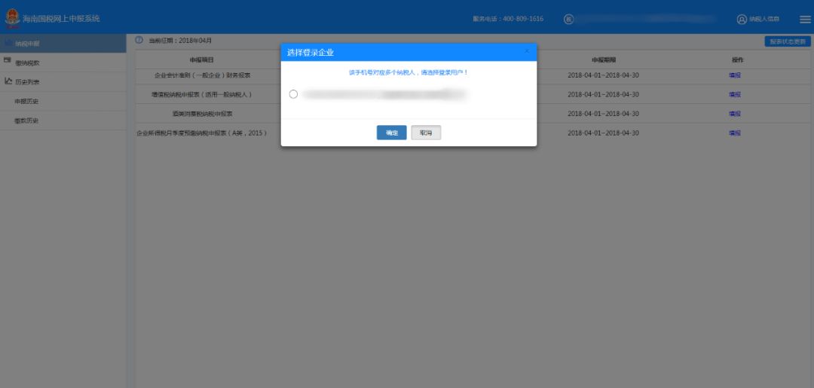Click 填报 for 企业会计准则 财务报表 row
814x388 pixels.
coord(735,75)
